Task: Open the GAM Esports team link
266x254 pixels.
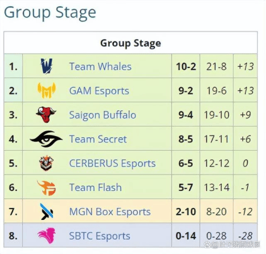Action: pos(99,91)
